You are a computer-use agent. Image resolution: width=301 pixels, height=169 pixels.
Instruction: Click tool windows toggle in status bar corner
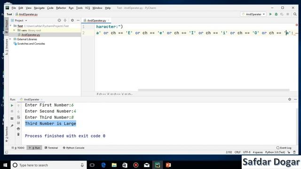pyautogui.click(x=7, y=152)
